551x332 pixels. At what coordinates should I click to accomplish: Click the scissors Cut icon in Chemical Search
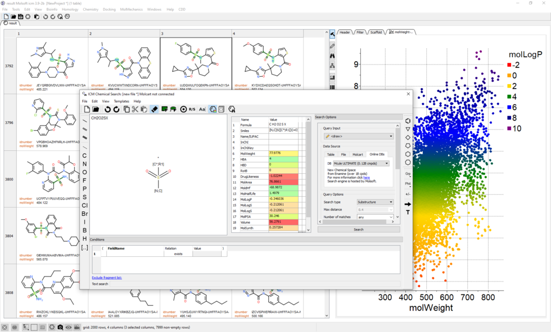coord(135,109)
